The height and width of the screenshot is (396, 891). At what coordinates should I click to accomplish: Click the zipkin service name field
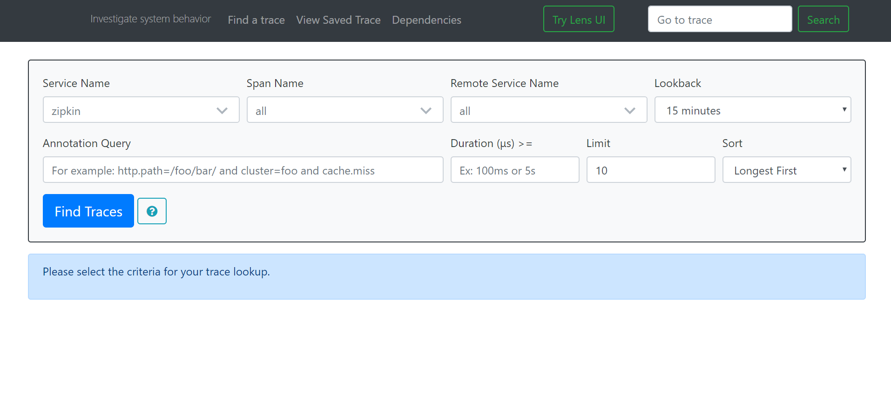pyautogui.click(x=126, y=111)
